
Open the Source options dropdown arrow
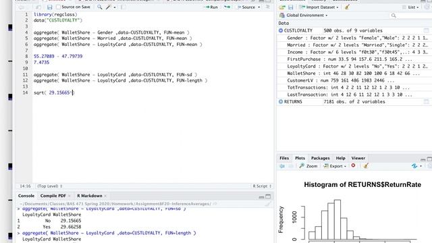coord(259,7)
